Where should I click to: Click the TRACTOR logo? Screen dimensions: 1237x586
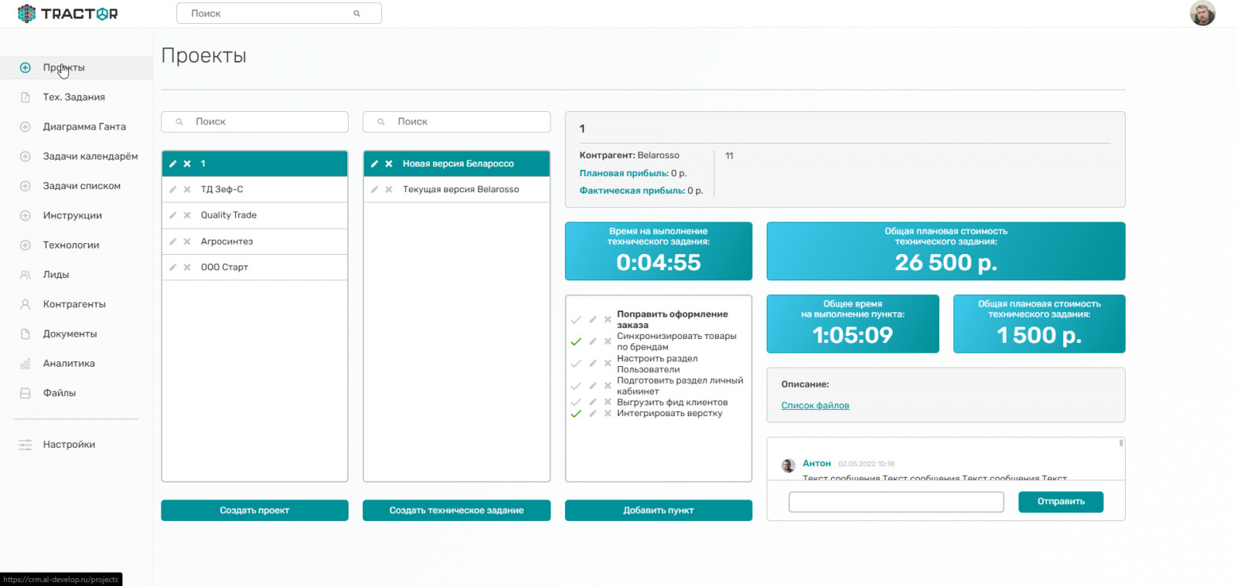coord(68,14)
